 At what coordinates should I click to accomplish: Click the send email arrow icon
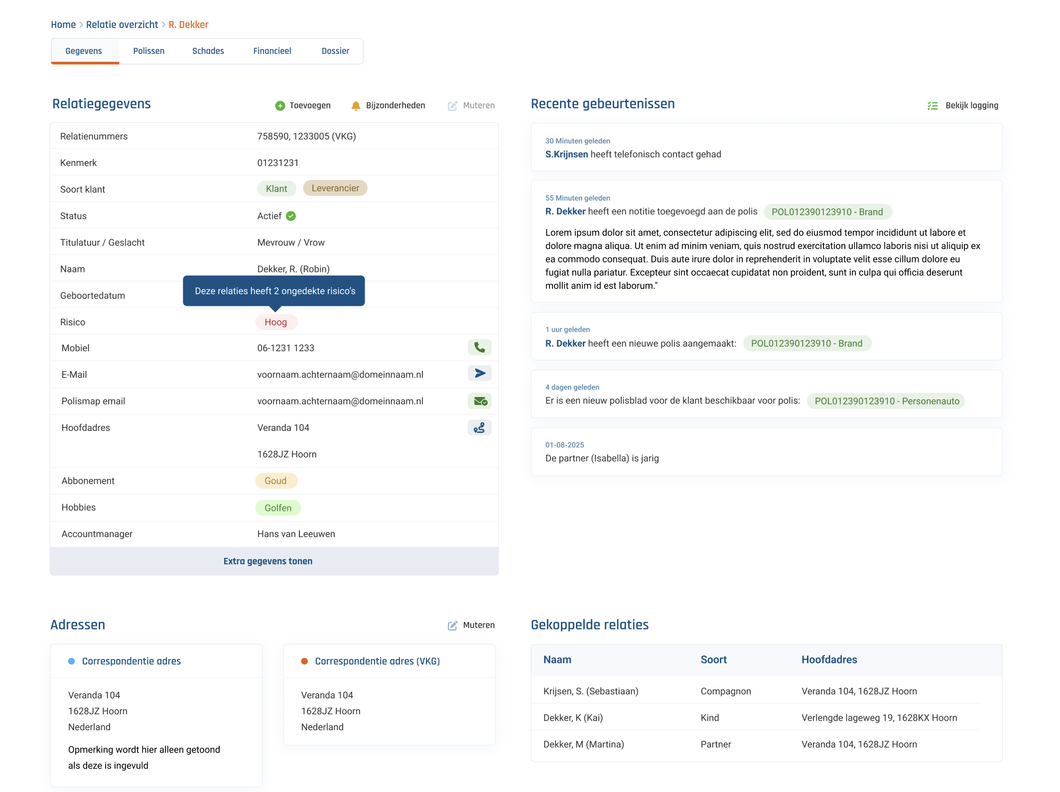pos(479,374)
